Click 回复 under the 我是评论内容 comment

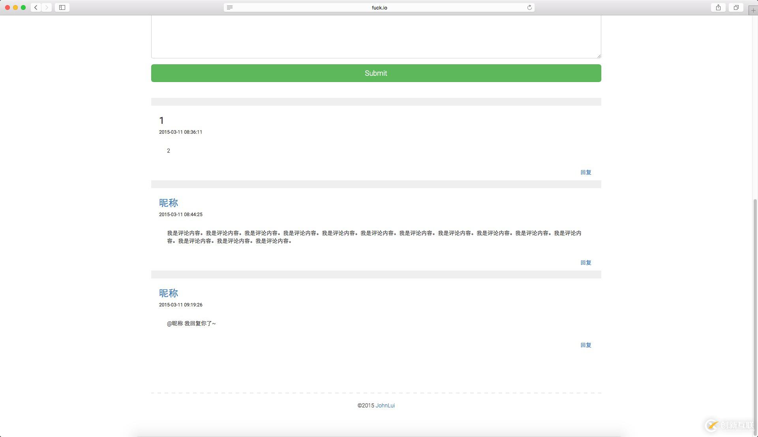click(x=585, y=262)
